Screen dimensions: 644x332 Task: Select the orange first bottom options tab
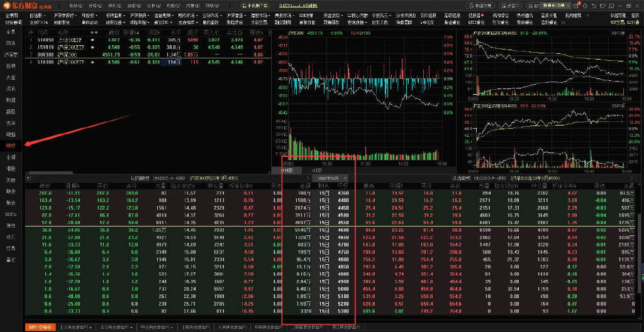[x=40, y=327]
